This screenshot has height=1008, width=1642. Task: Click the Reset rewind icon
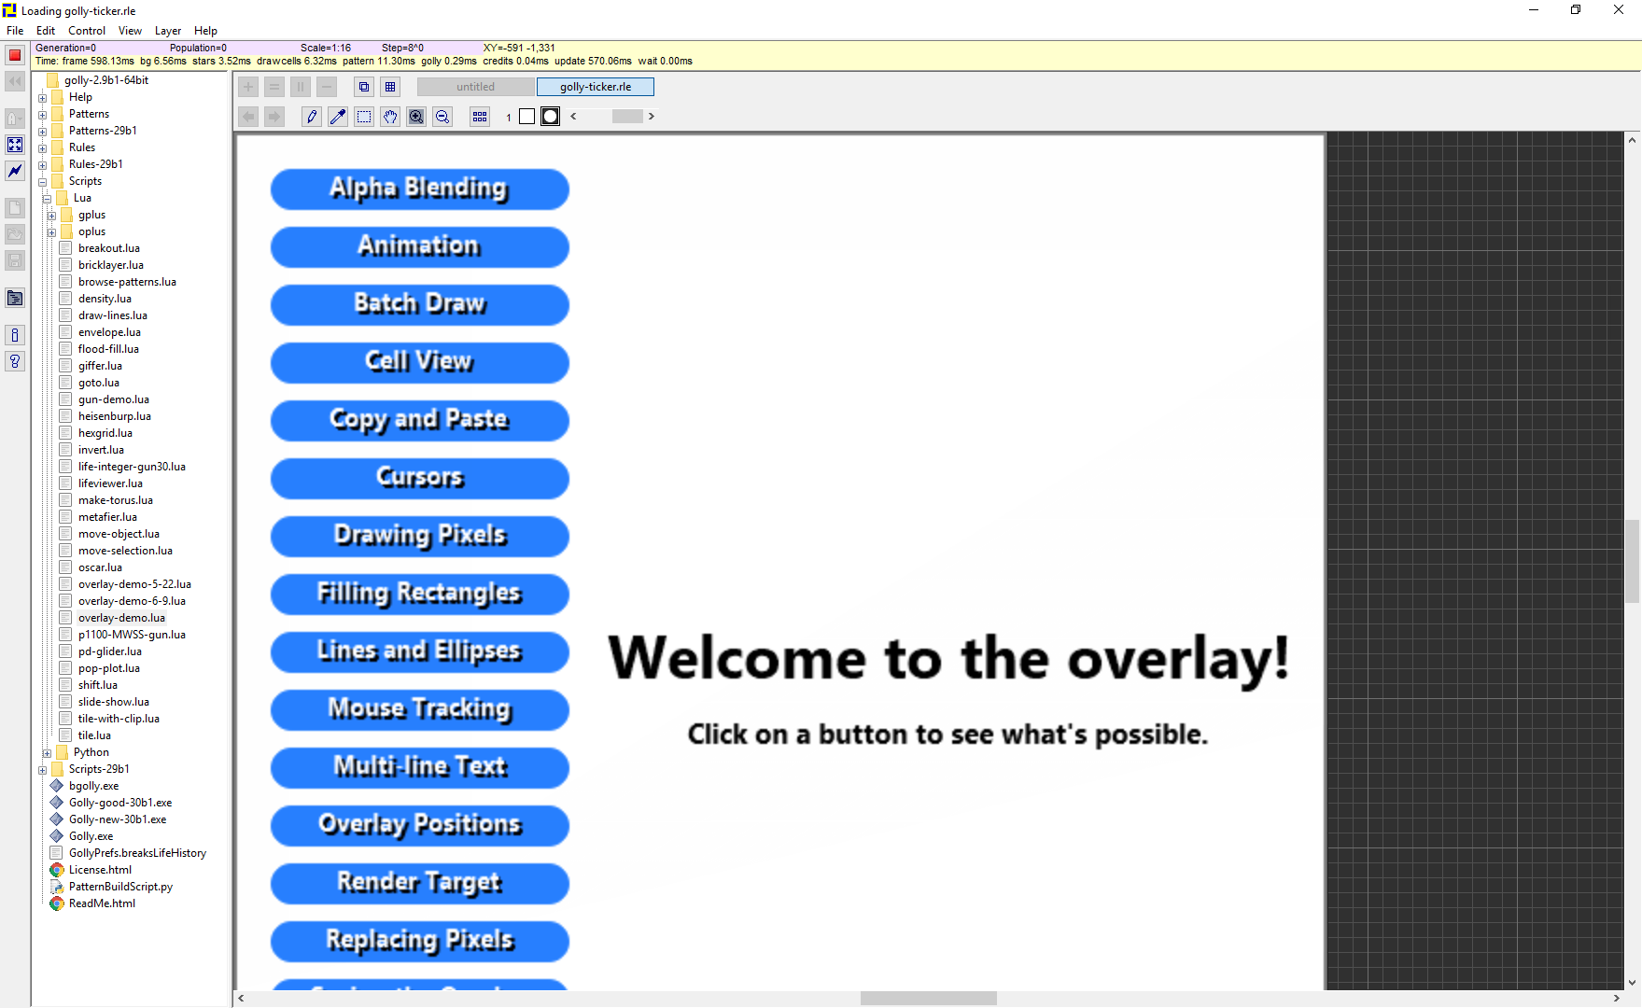(x=15, y=81)
